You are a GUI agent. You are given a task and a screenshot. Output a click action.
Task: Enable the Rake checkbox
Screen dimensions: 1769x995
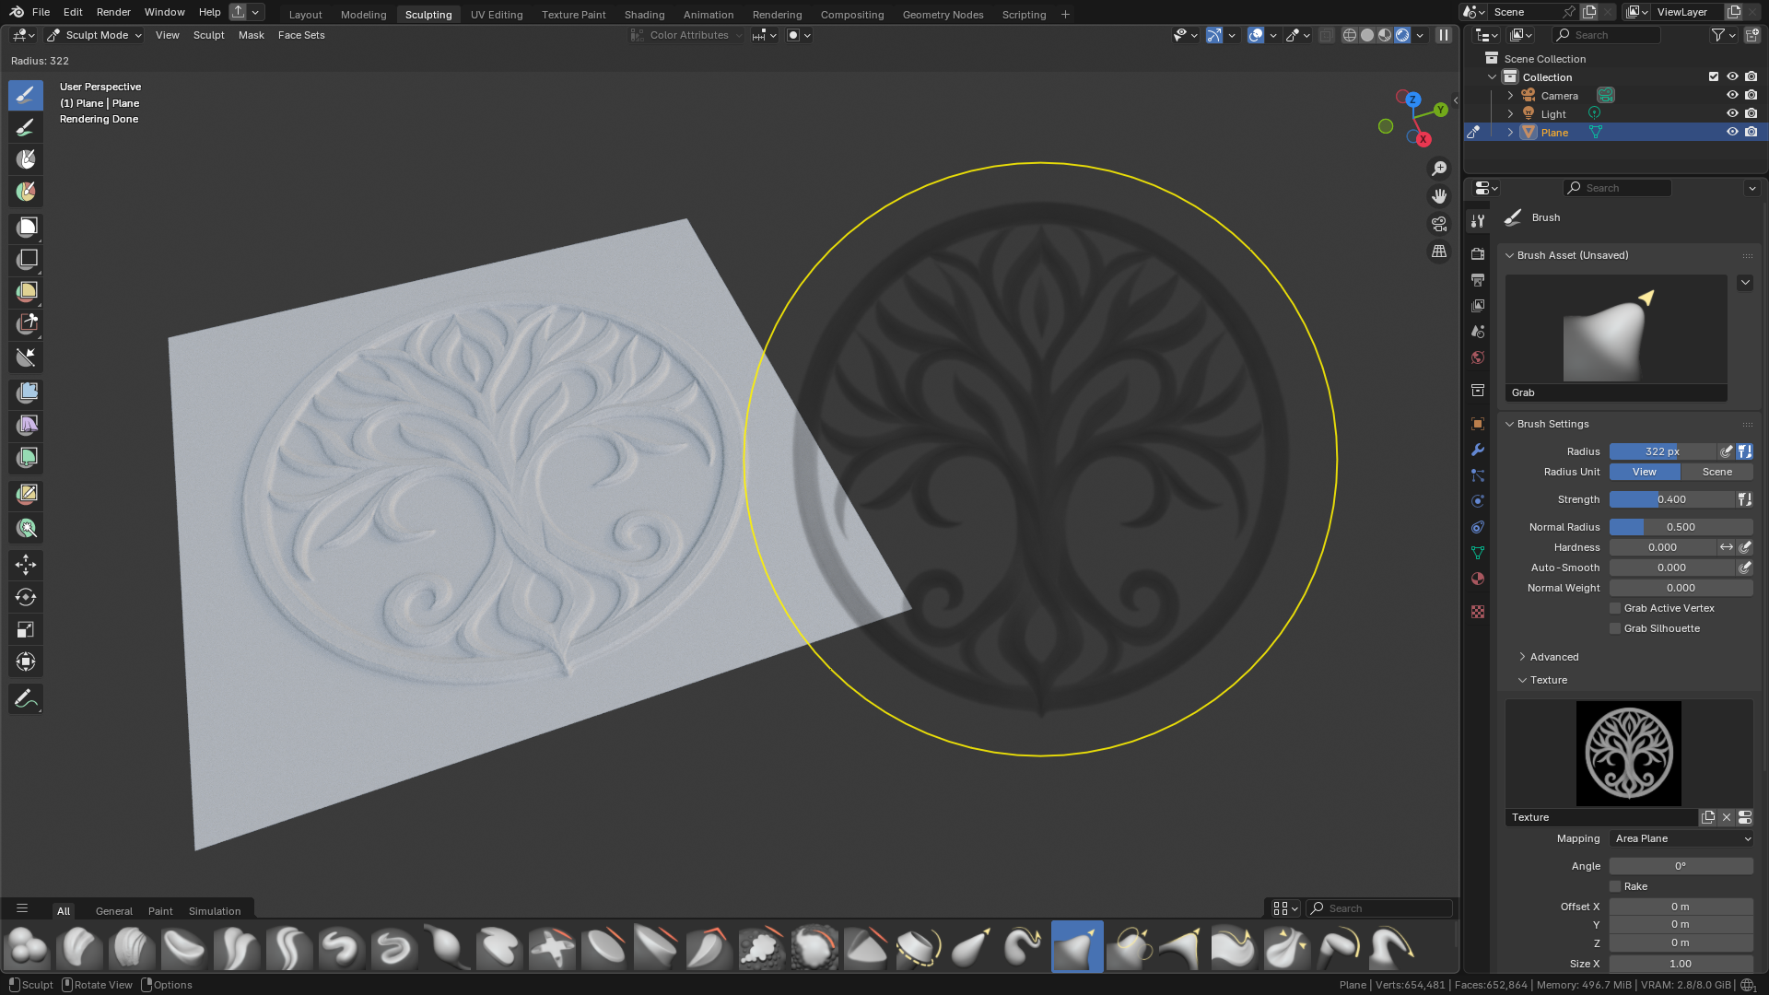point(1615,886)
